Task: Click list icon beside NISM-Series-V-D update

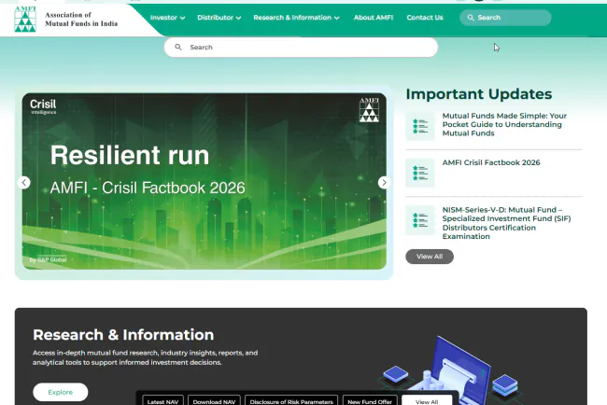Action: [420, 220]
